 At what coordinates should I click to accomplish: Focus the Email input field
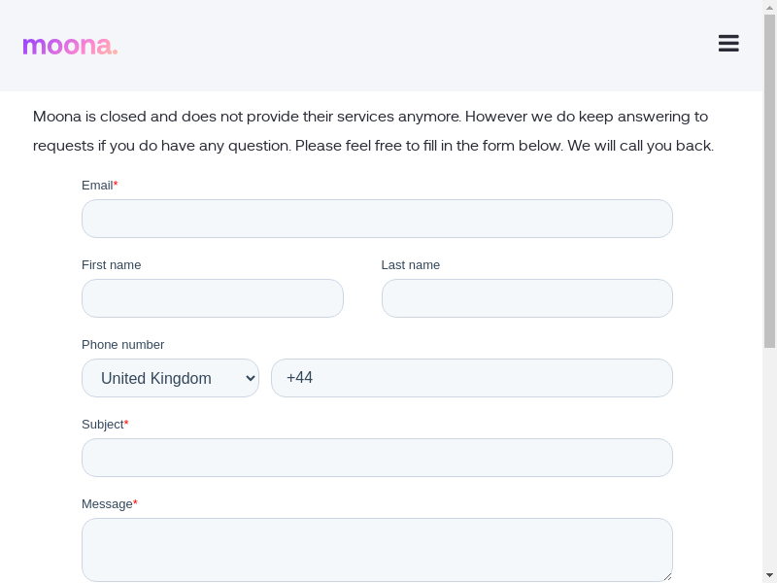[x=377, y=219]
